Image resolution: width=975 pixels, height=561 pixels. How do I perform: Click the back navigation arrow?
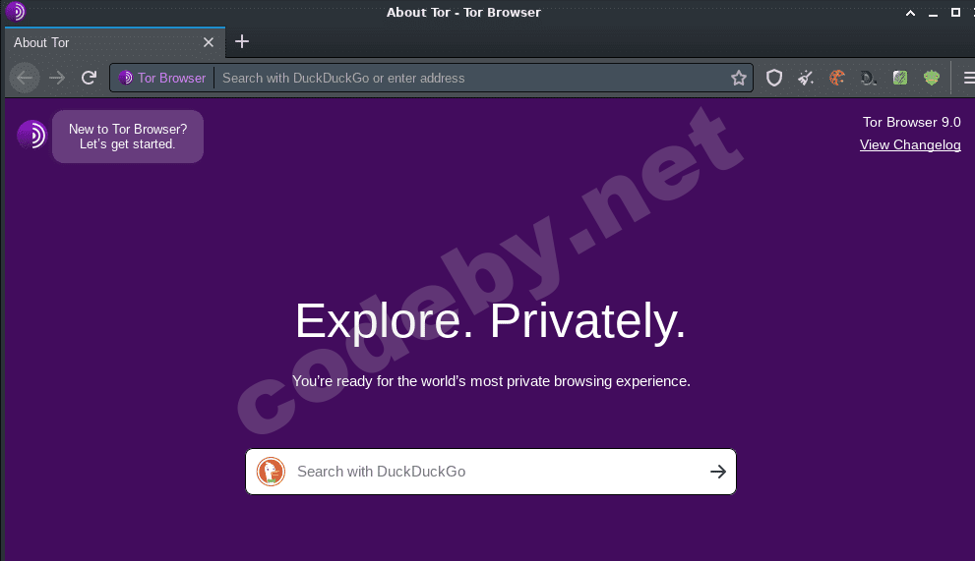[x=25, y=78]
